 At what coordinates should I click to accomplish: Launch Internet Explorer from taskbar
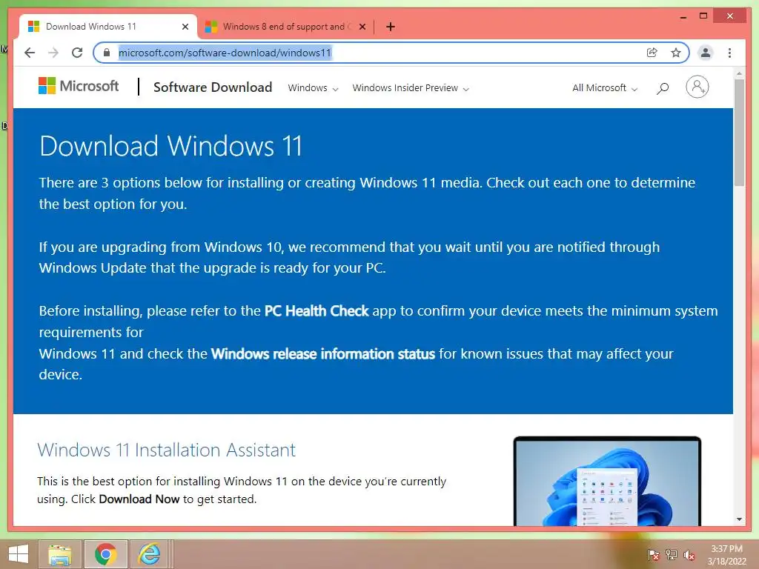(x=150, y=554)
